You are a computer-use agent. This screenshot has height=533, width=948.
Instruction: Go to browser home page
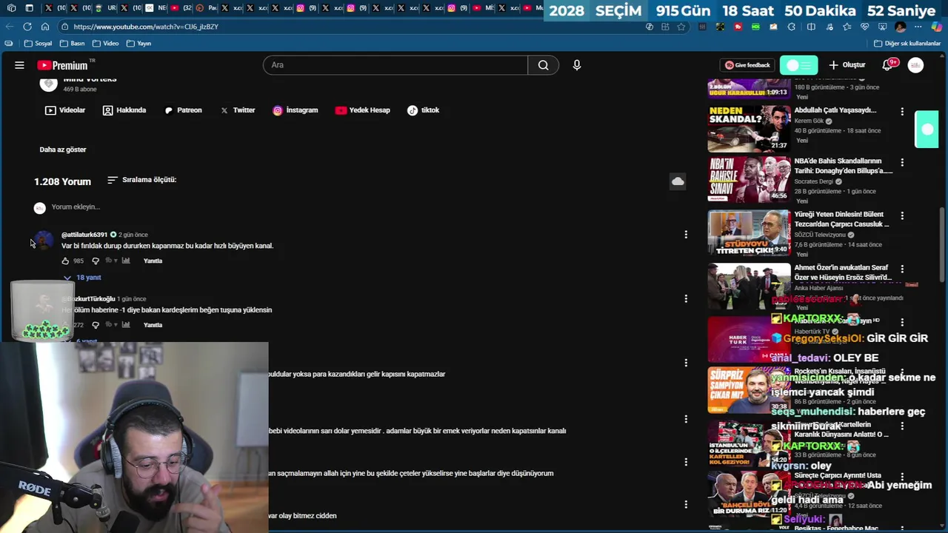(x=45, y=27)
